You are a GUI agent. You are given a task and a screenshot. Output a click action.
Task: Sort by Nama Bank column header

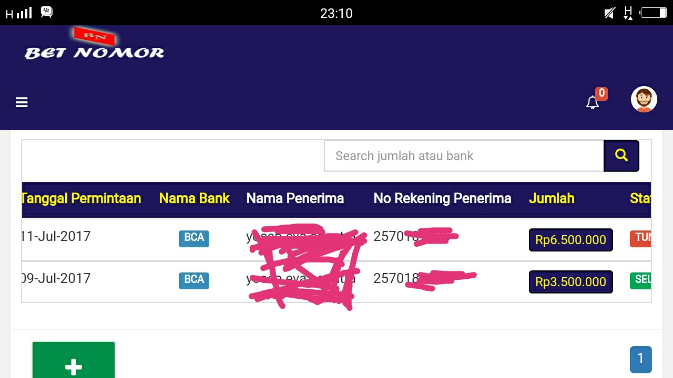pos(195,198)
